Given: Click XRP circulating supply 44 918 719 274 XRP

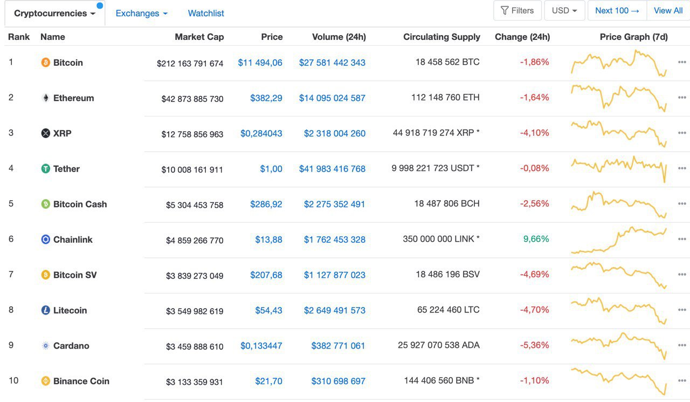Looking at the screenshot, I should pyautogui.click(x=436, y=133).
